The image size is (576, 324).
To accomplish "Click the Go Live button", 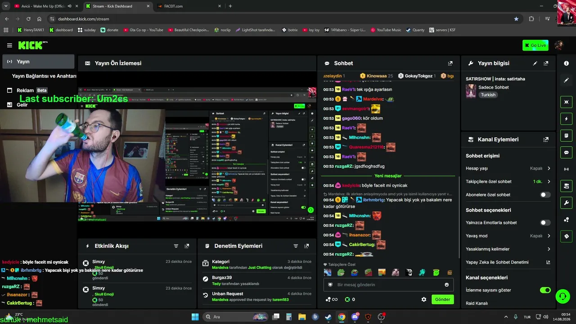I will point(535,45).
